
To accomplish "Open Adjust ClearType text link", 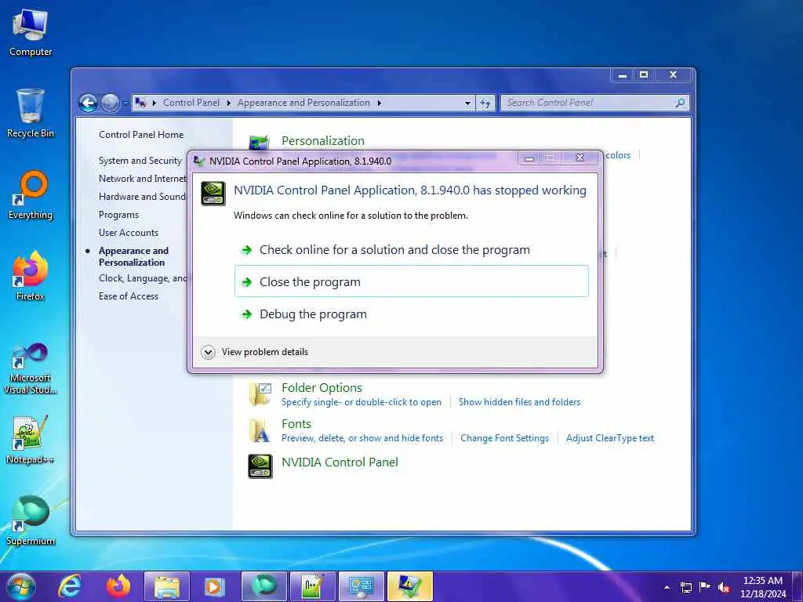I will pyautogui.click(x=610, y=438).
